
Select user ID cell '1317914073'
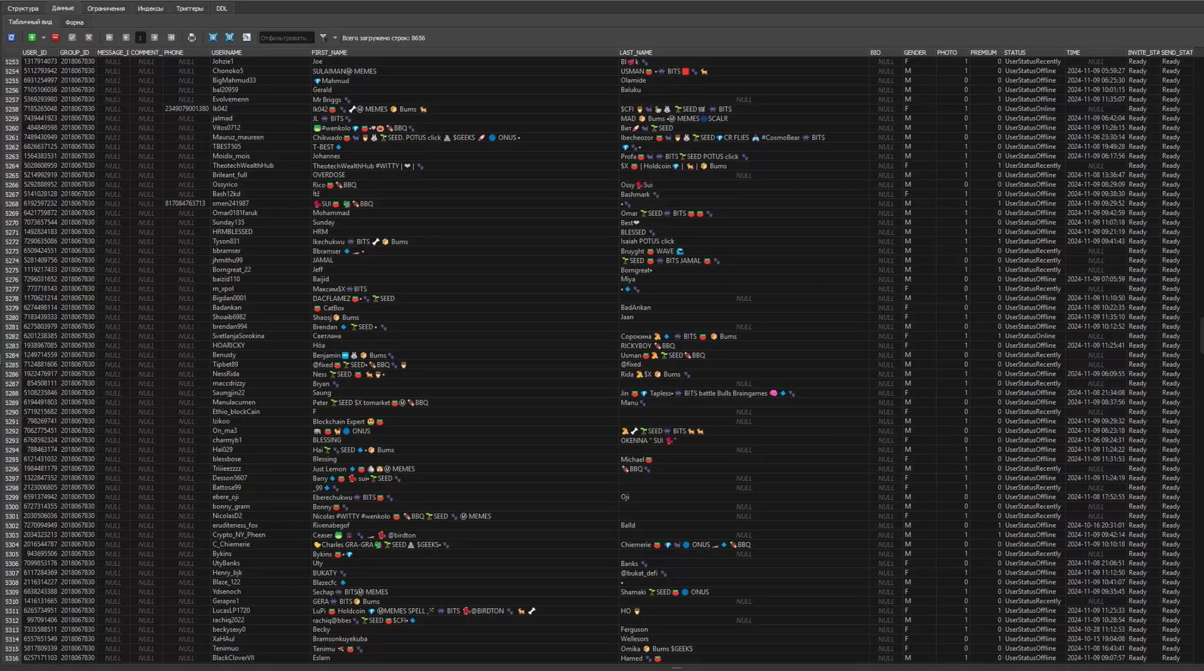coord(40,62)
